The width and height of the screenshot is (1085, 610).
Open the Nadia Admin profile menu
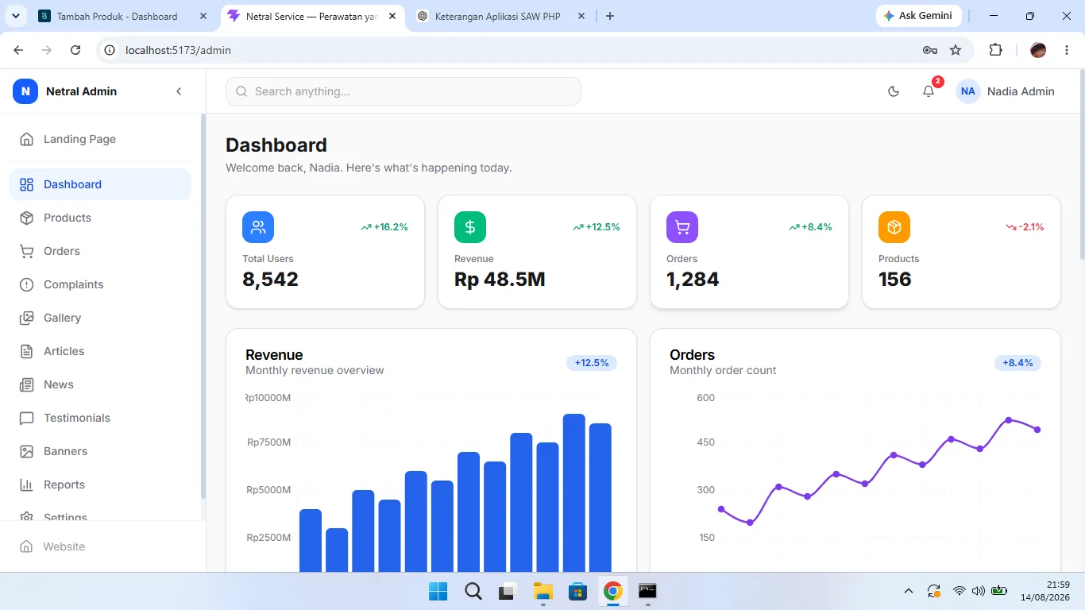pos(1006,91)
